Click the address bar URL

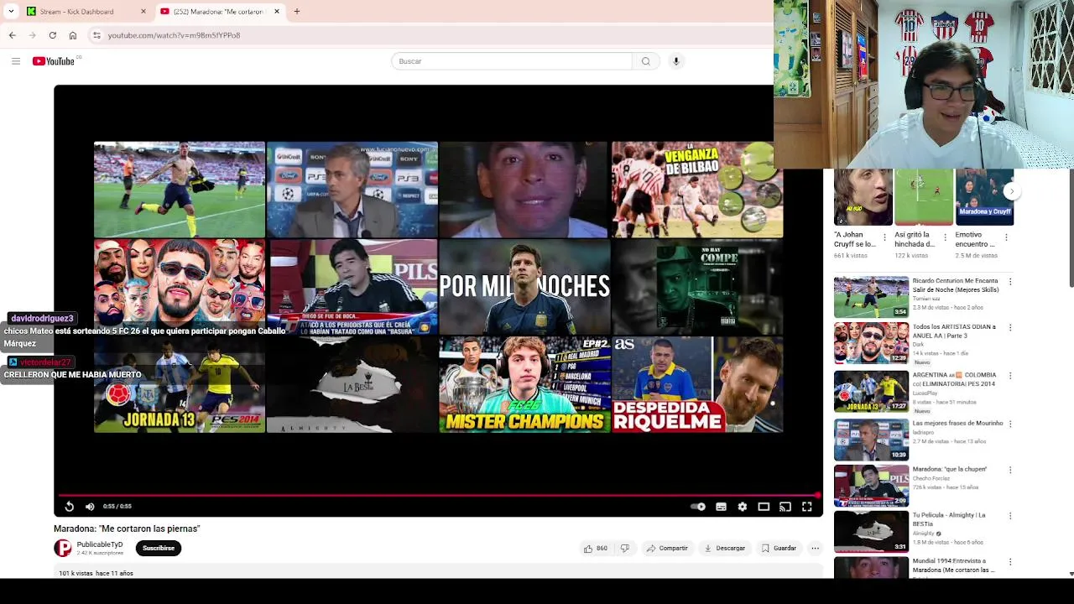pos(174,35)
